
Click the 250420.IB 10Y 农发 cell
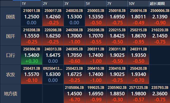tap(139, 74)
